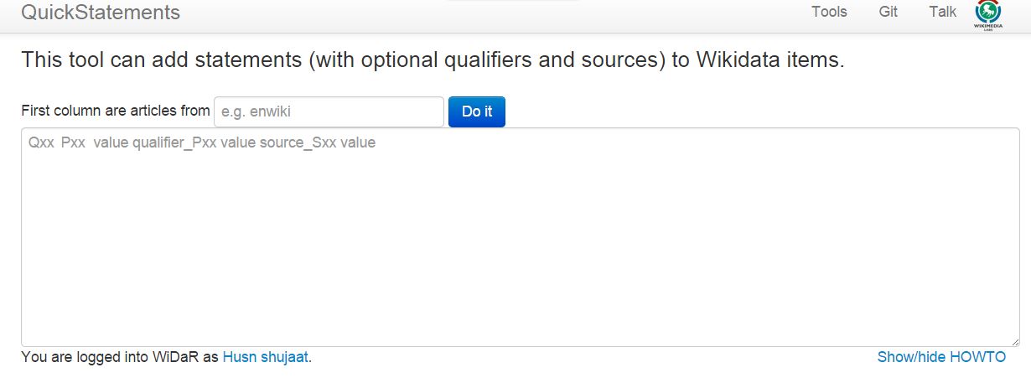Viewport: 1031px width, 383px height.
Task: Focus the 'e.g. enwiki' input field
Action: tap(329, 111)
